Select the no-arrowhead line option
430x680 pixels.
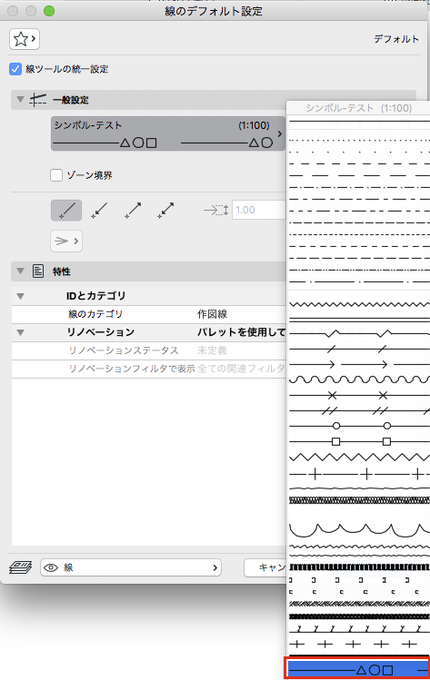[66, 211]
